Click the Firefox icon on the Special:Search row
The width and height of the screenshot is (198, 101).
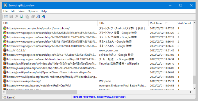click(5, 72)
